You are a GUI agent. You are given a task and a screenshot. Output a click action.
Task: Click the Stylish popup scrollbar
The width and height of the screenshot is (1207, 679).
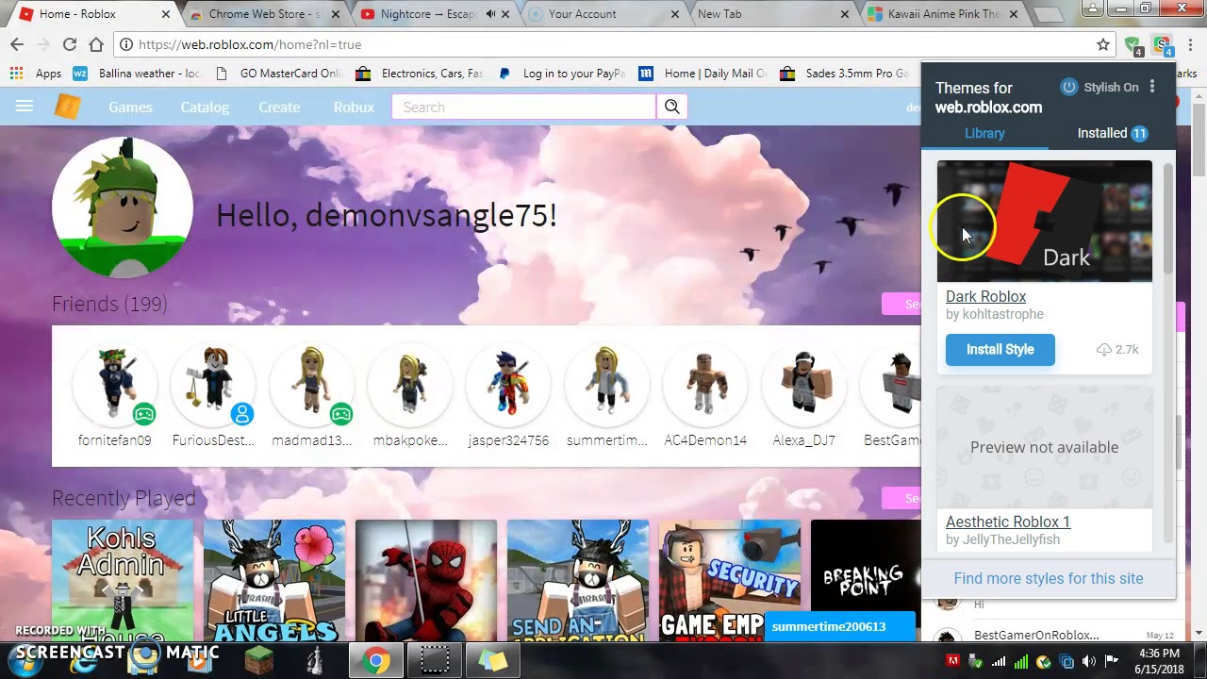(x=1167, y=219)
